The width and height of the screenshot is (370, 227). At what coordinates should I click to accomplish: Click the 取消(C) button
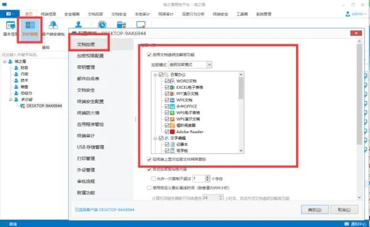(x=344, y=210)
